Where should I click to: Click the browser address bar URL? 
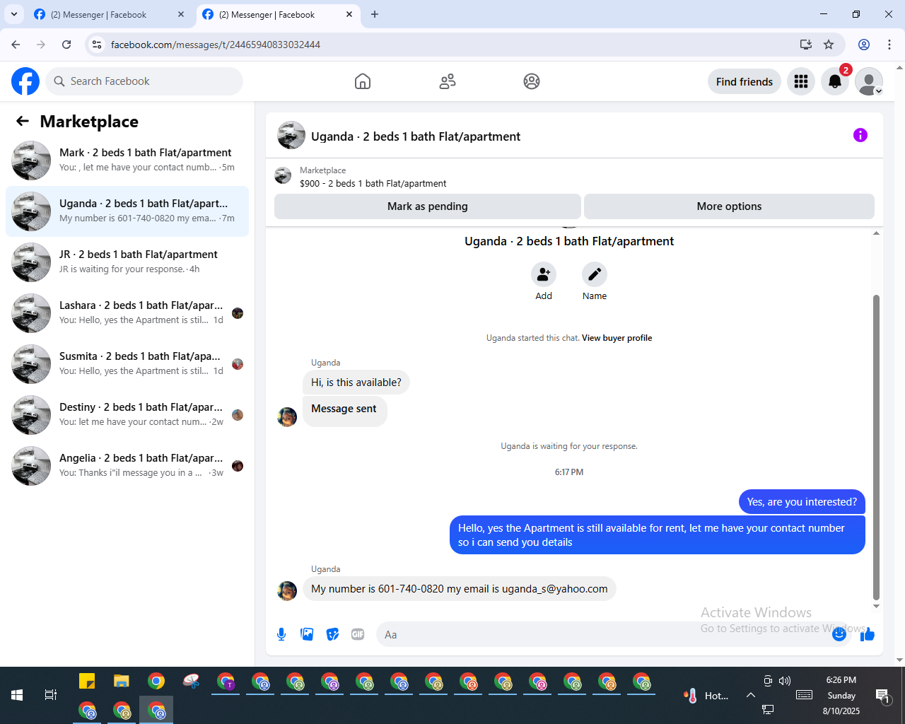(216, 45)
